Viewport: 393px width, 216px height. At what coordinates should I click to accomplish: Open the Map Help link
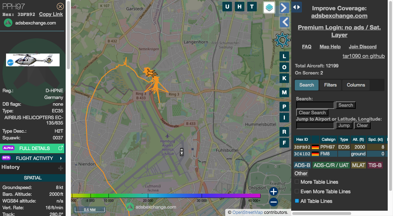[330, 46]
